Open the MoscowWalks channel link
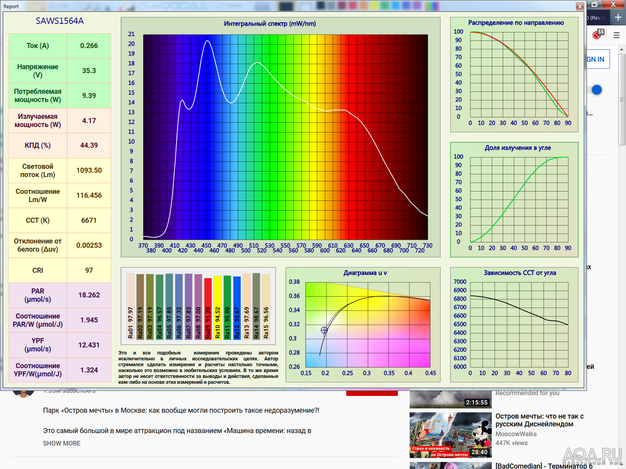Screen dimensions: 626x469 pyautogui.click(x=516, y=434)
